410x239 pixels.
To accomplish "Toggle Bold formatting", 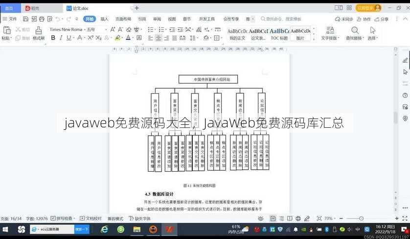I will pos(53,38).
